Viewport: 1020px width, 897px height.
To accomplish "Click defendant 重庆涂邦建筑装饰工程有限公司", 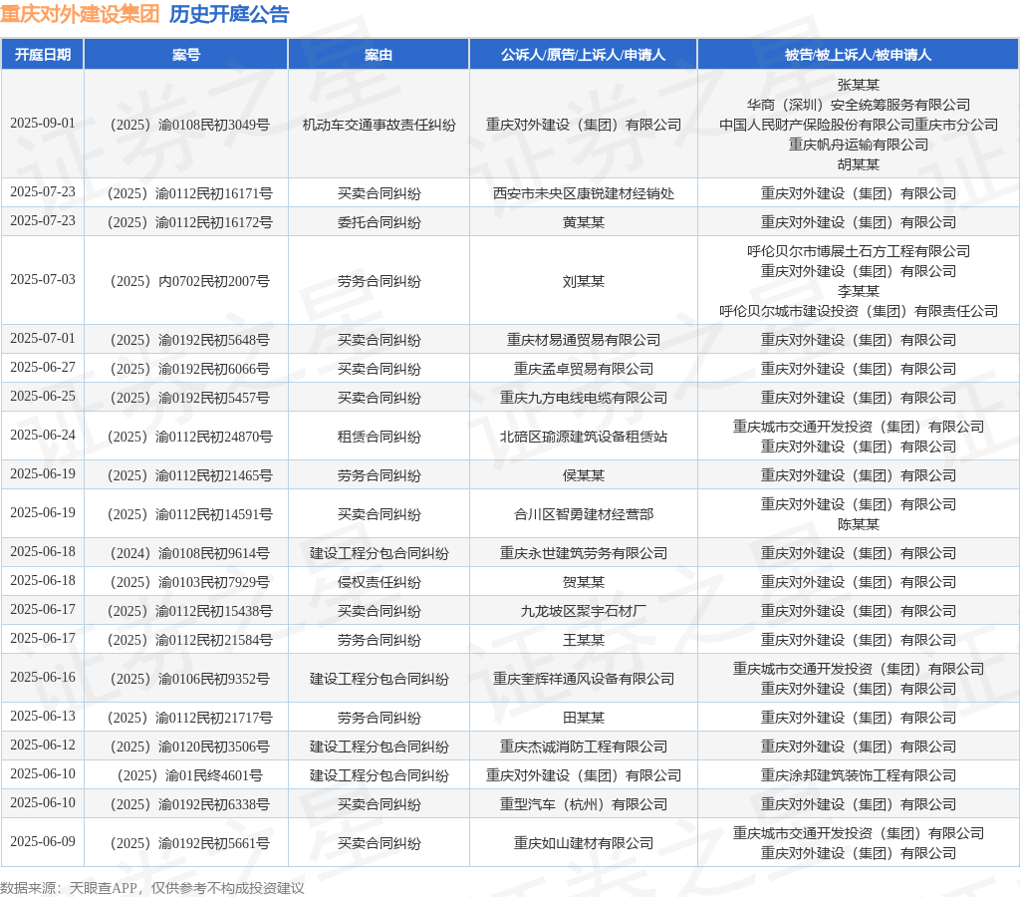I will [858, 775].
